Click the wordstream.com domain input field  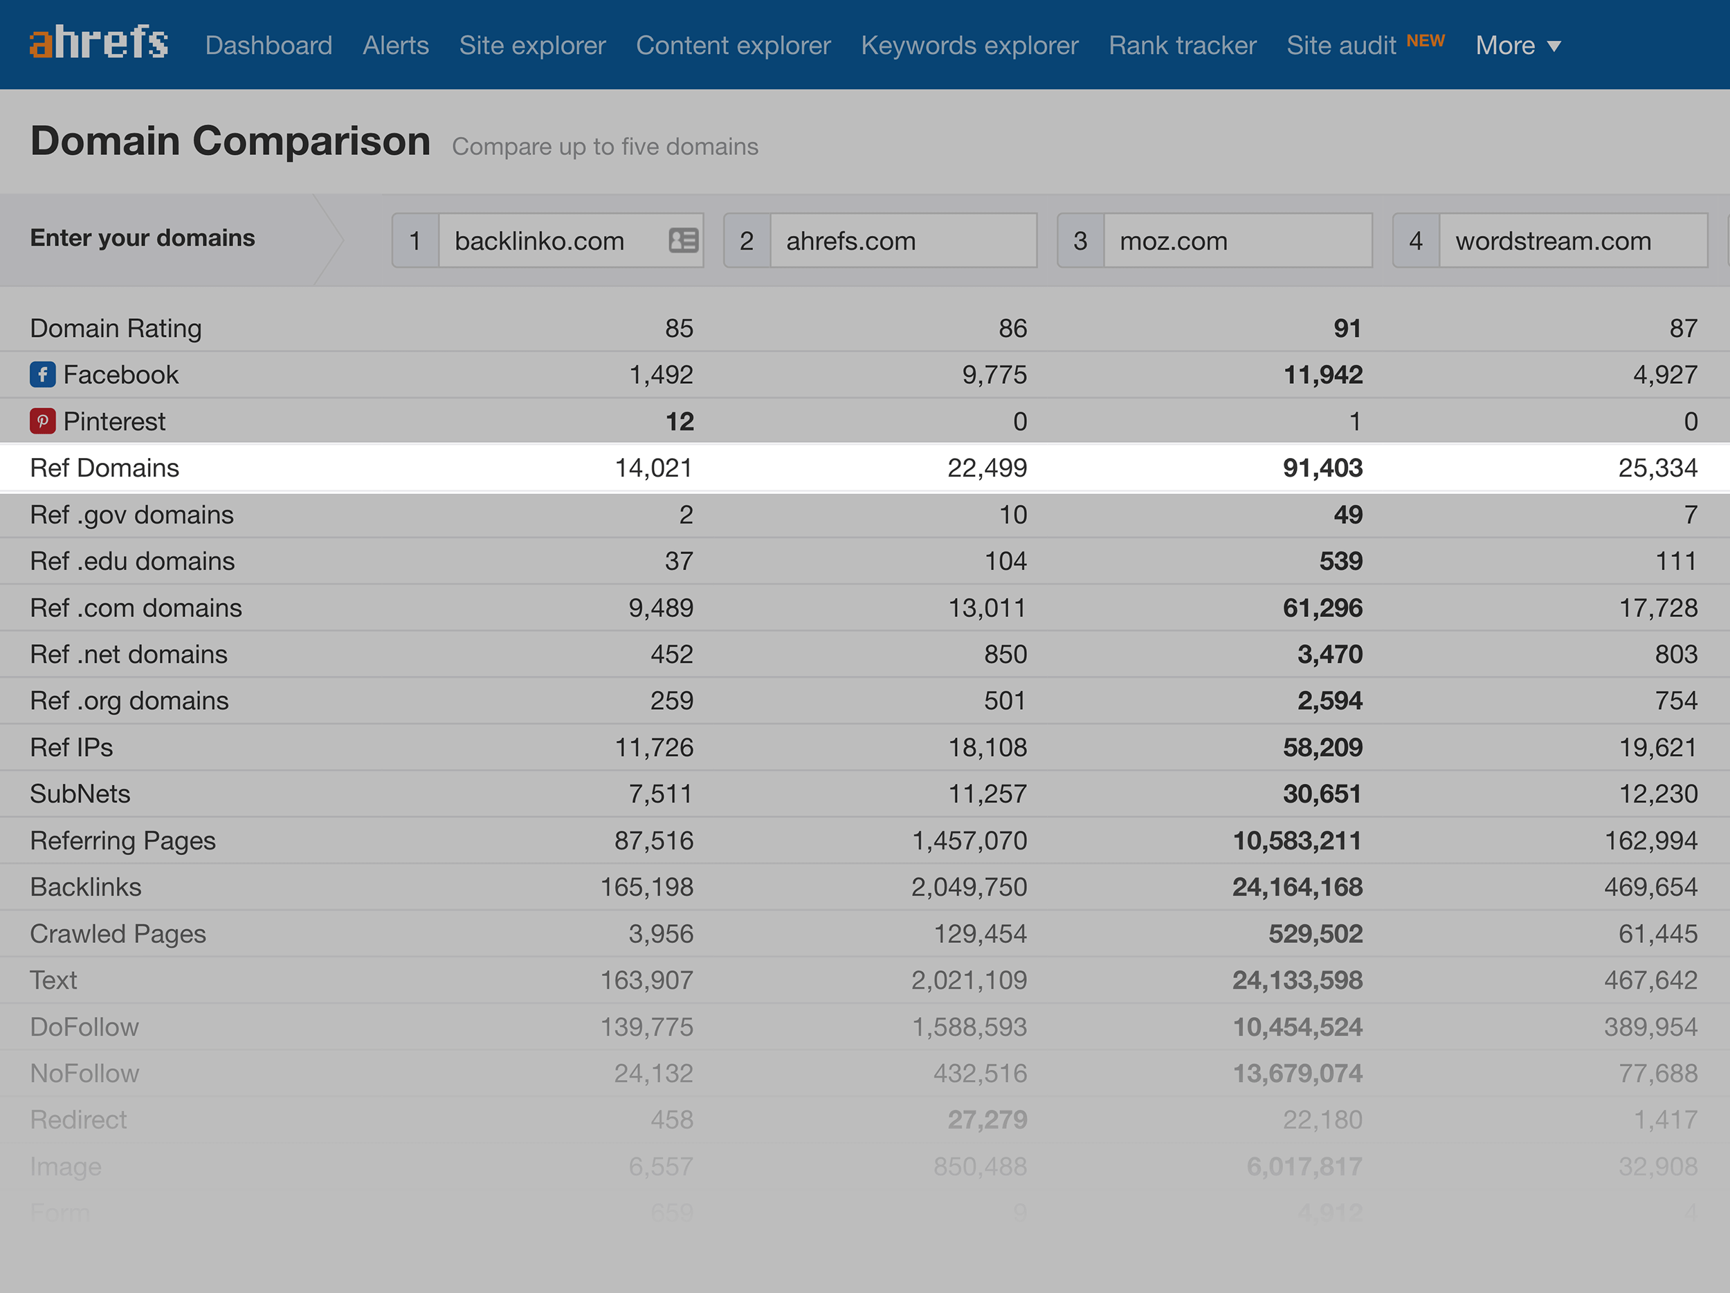pos(1573,240)
